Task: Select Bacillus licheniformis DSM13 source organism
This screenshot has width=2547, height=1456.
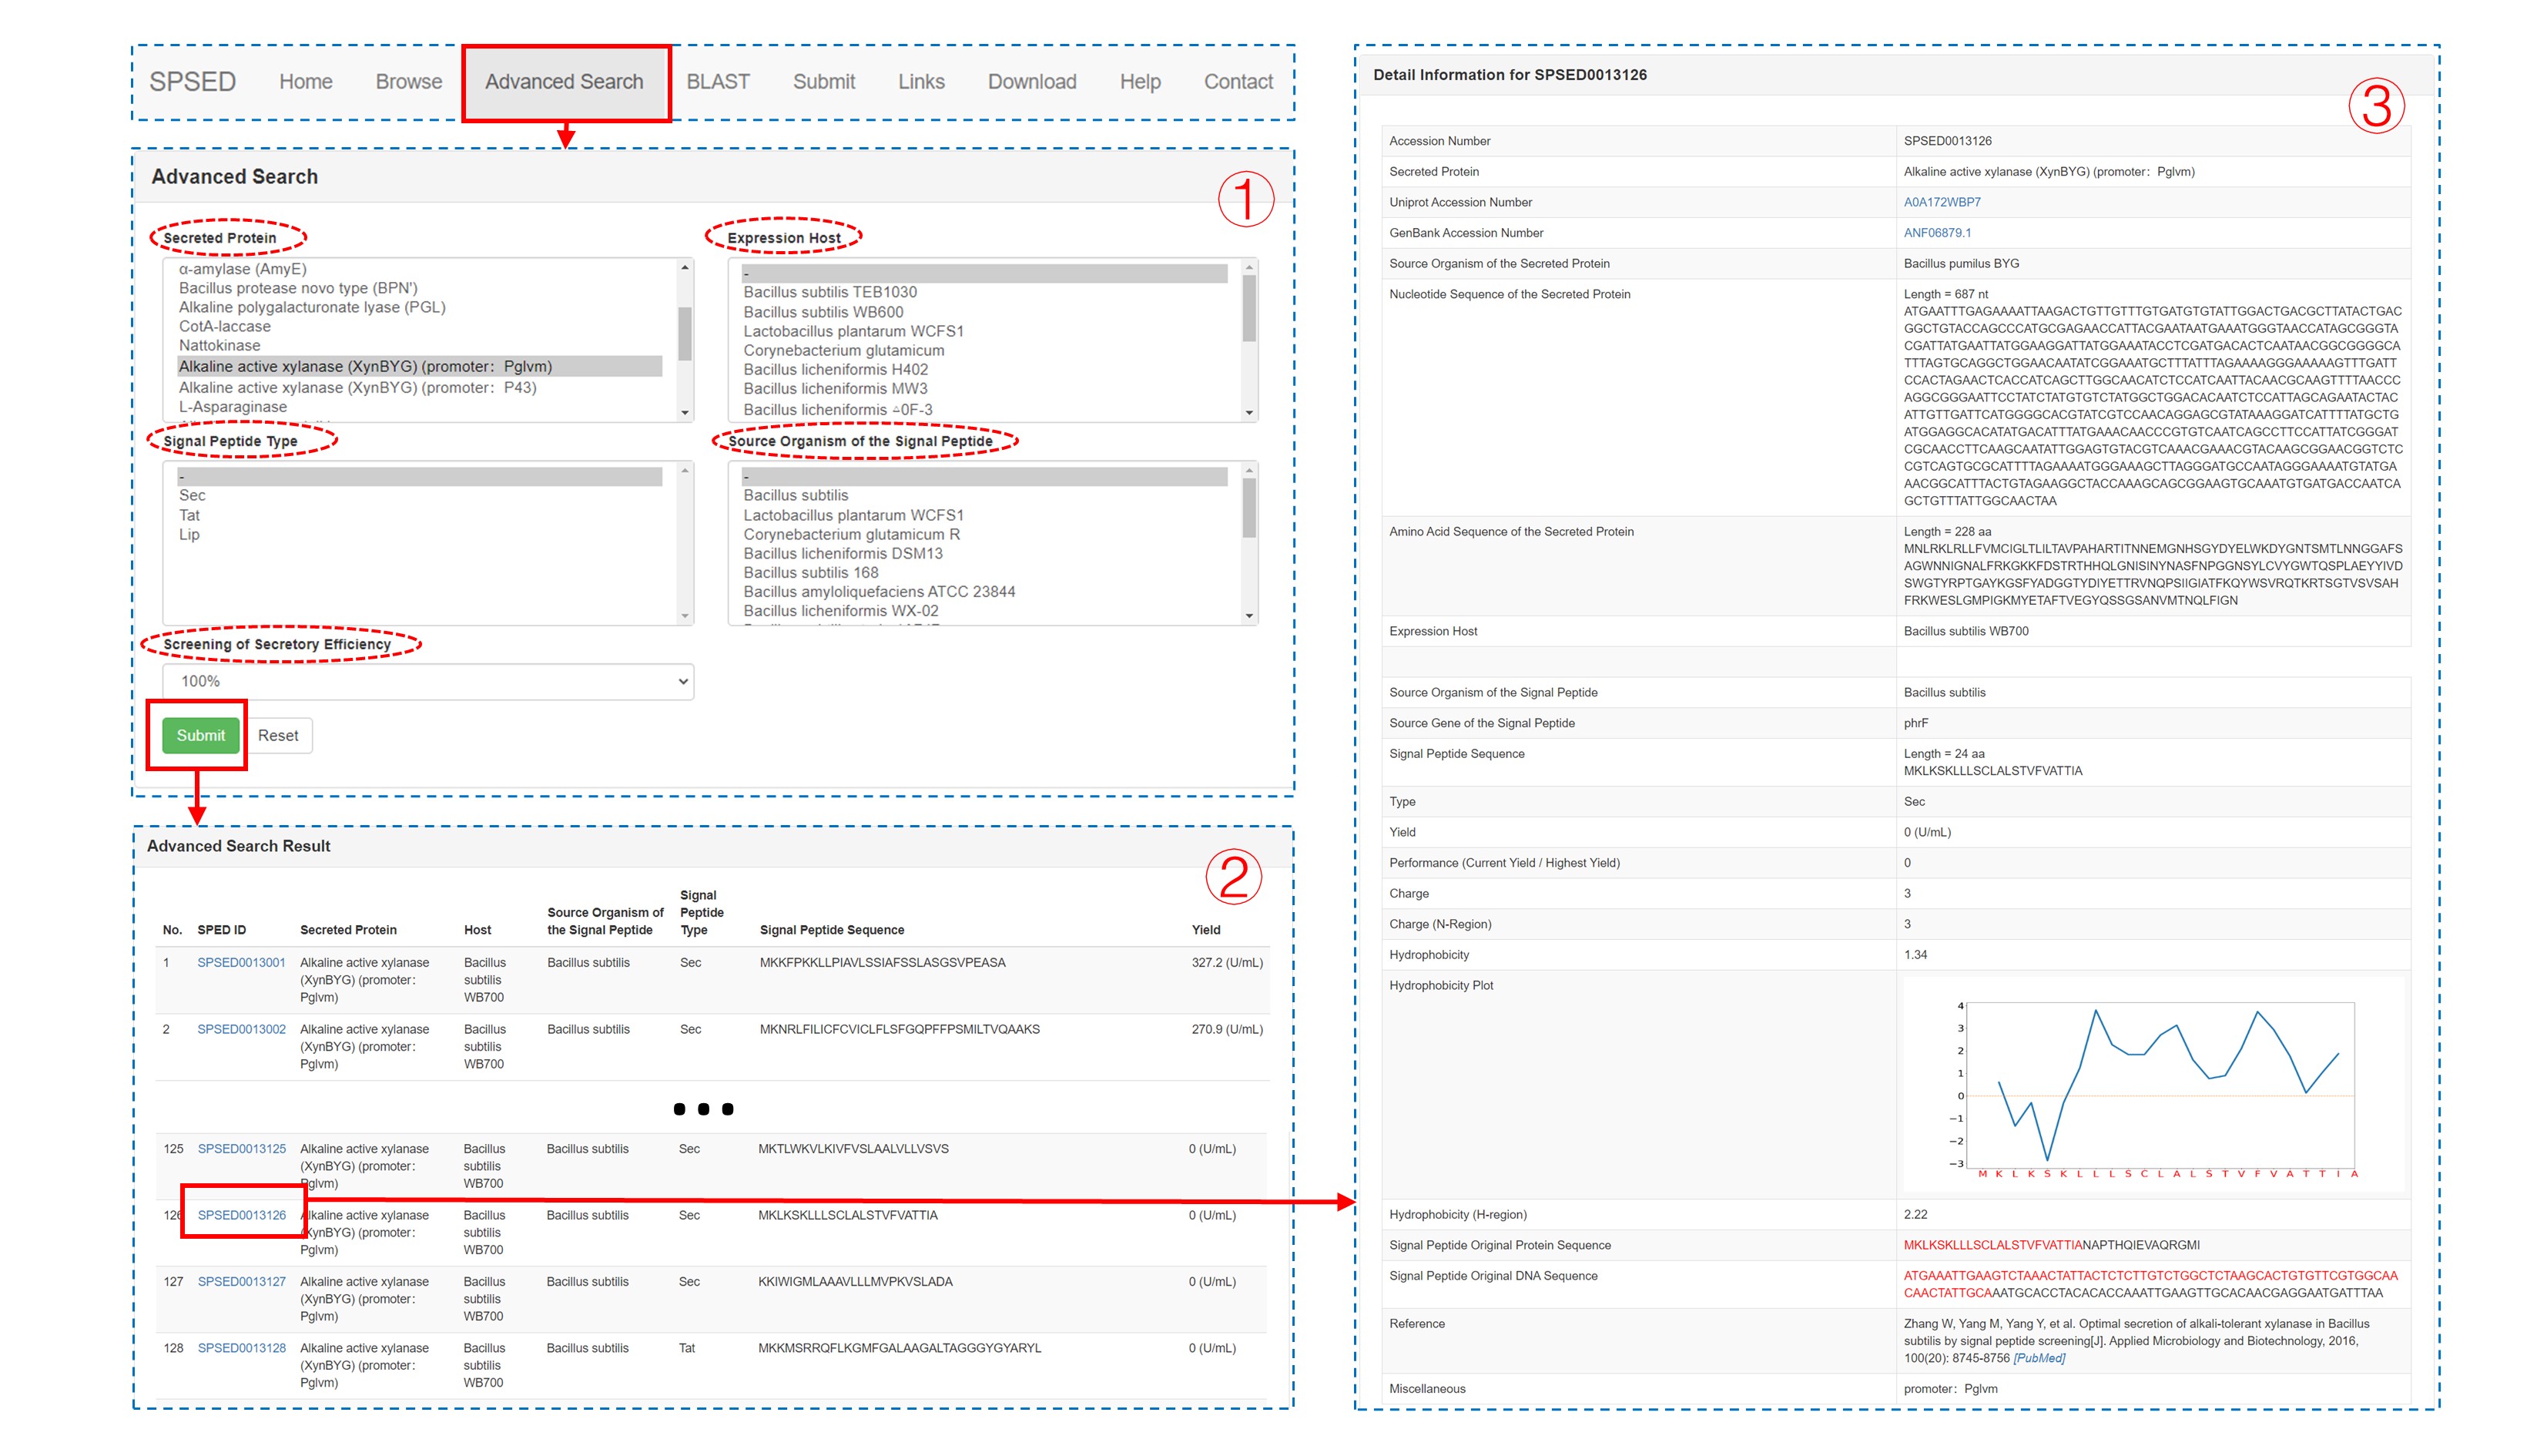Action: tap(843, 553)
